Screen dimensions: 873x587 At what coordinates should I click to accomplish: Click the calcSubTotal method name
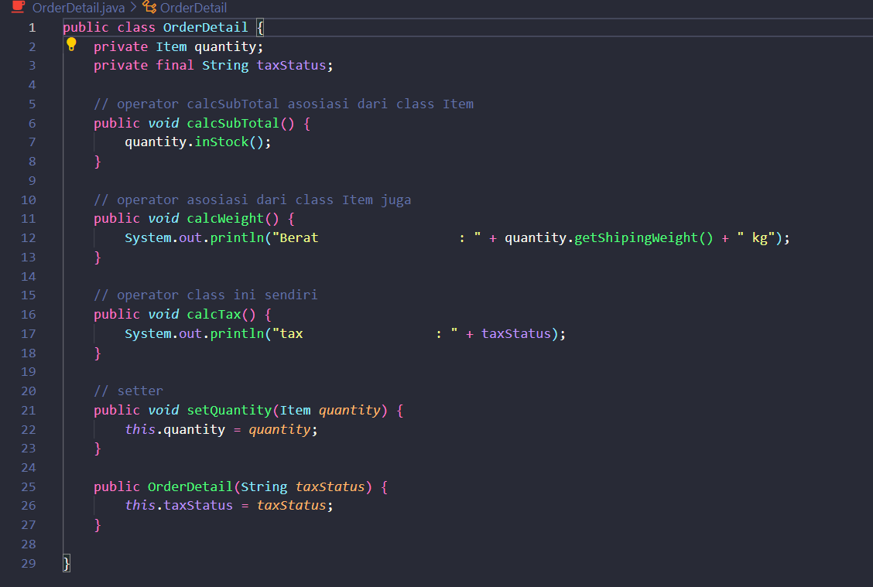pyautogui.click(x=232, y=122)
